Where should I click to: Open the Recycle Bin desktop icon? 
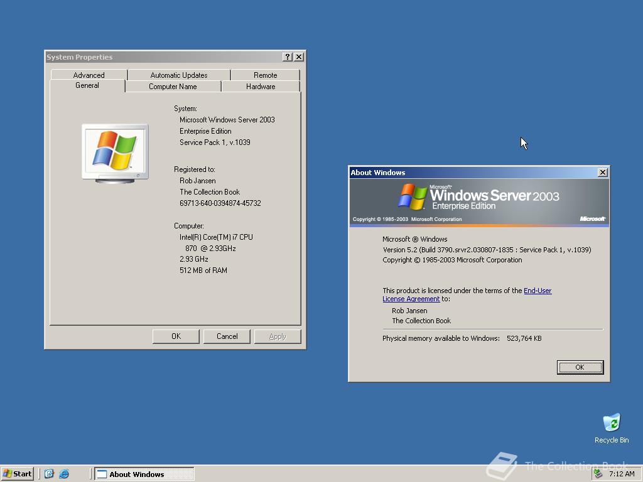[612, 428]
